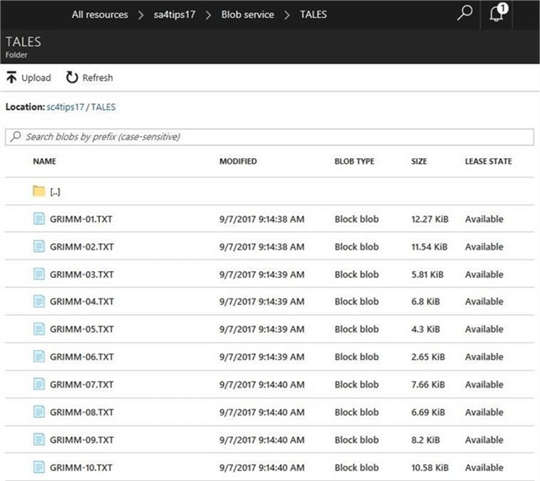The image size is (540, 481).
Task: Click the [..] parent folder name
Action: pyautogui.click(x=55, y=192)
